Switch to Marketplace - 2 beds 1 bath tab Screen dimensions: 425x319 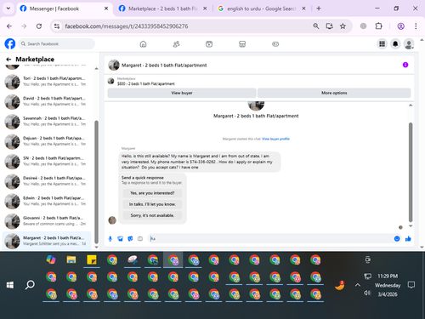coord(163,9)
